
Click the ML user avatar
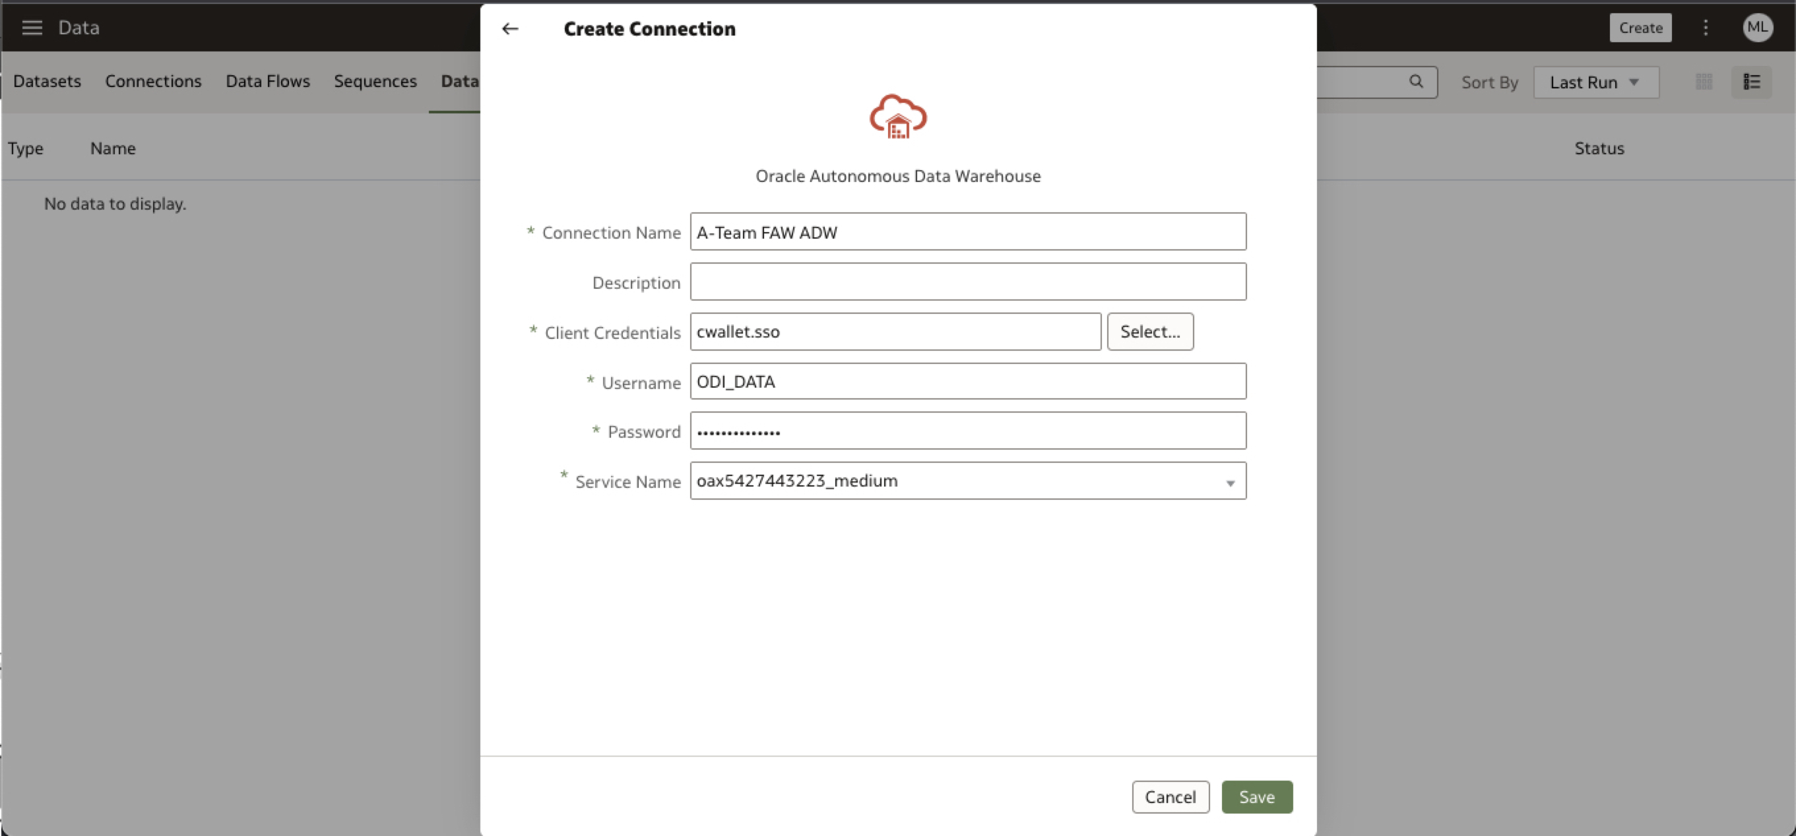pos(1757,28)
